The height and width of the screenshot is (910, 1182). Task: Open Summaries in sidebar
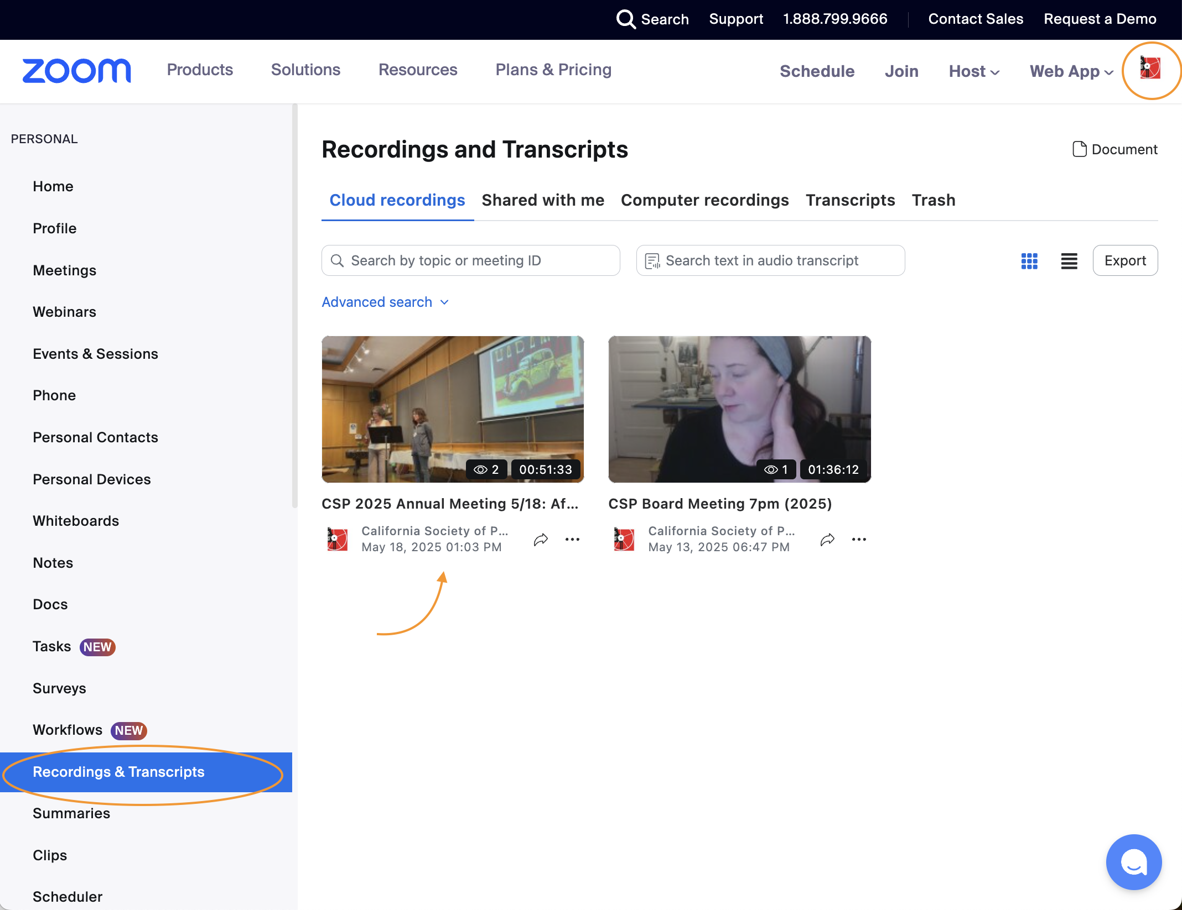tap(71, 813)
